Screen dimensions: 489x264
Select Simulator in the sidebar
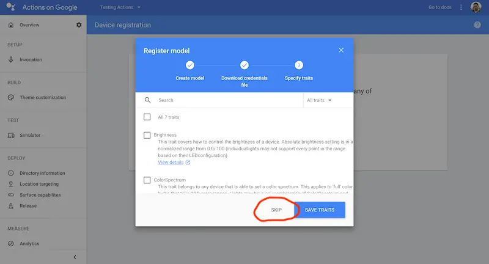pos(30,135)
